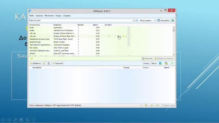Image resolution: width=219 pixels, height=123 pixels.
Task: Click the green globe icon beside Настройки
Action: coord(172,20)
